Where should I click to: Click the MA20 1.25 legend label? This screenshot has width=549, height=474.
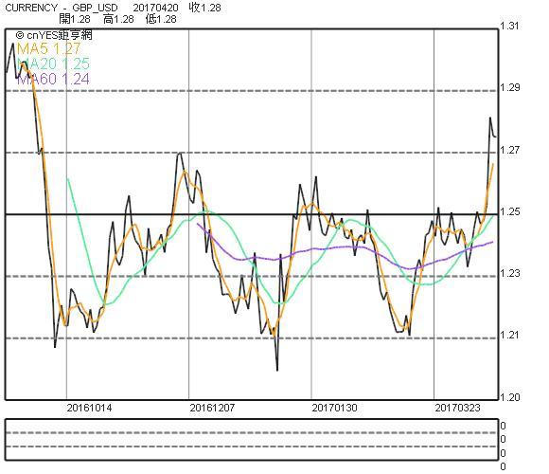tap(53, 64)
